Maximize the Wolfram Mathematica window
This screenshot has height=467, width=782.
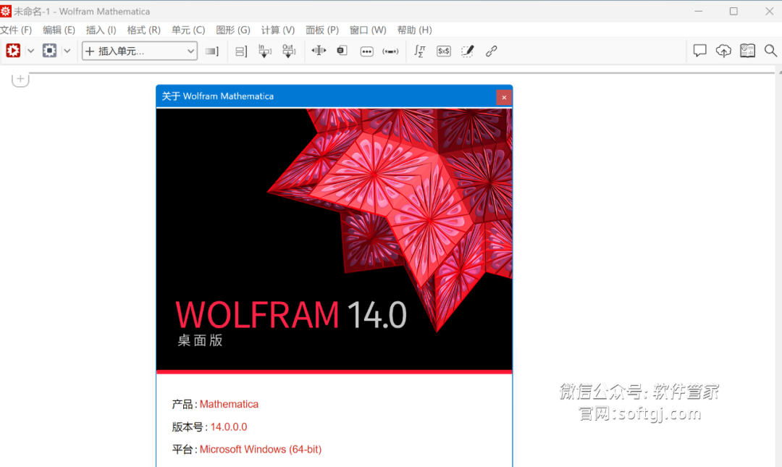pos(733,11)
